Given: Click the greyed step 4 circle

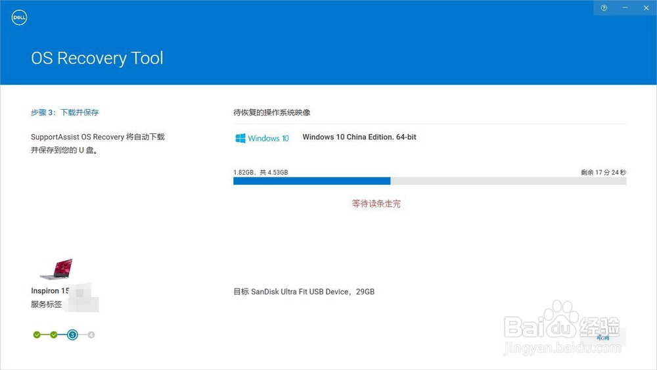Looking at the screenshot, I should pos(91,335).
